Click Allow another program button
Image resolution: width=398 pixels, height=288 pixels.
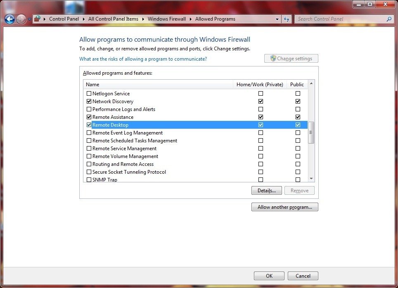284,207
